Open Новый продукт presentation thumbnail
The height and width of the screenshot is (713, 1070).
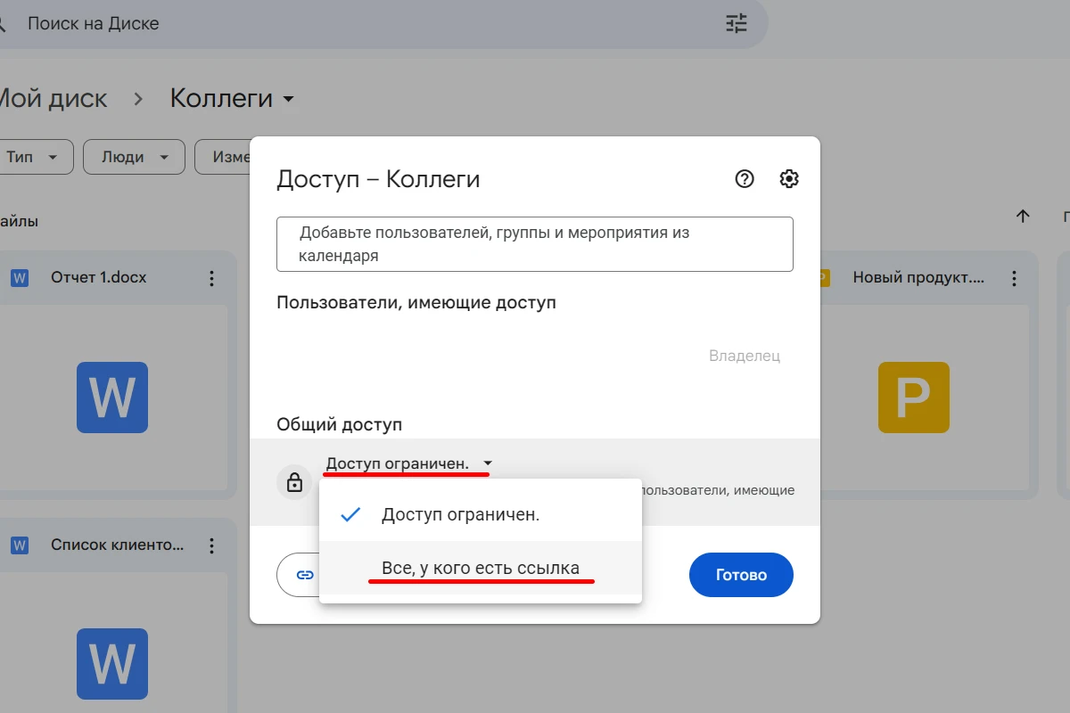[914, 397]
